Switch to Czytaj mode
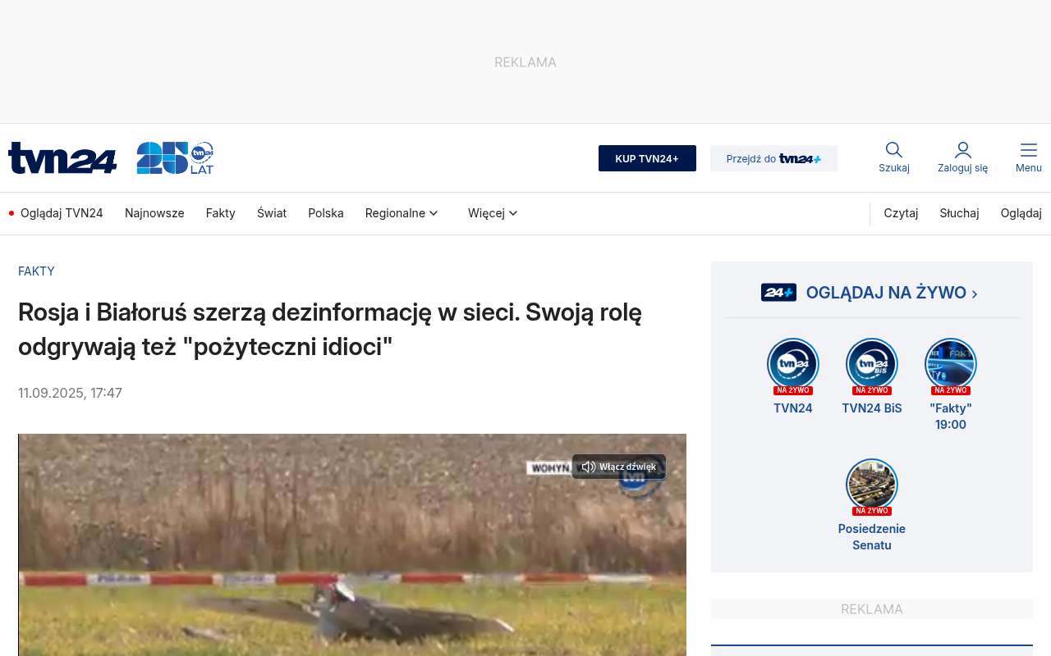Image resolution: width=1051 pixels, height=656 pixels. (x=901, y=213)
